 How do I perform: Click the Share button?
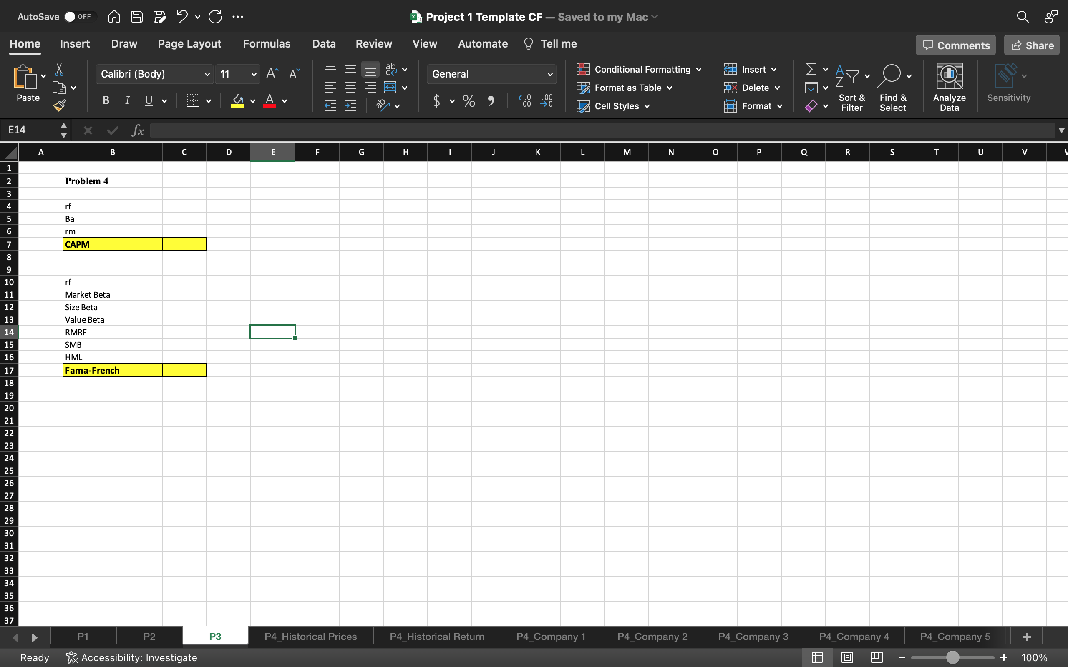[1032, 45]
